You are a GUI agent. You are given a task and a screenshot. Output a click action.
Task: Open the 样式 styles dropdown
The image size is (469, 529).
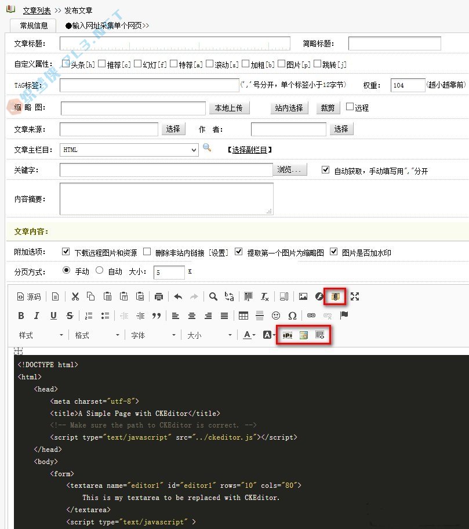tap(41, 335)
